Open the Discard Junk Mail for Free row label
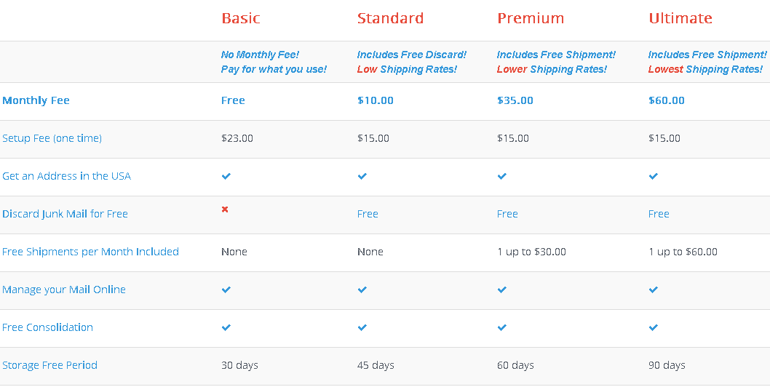This screenshot has height=387, width=770. point(65,214)
